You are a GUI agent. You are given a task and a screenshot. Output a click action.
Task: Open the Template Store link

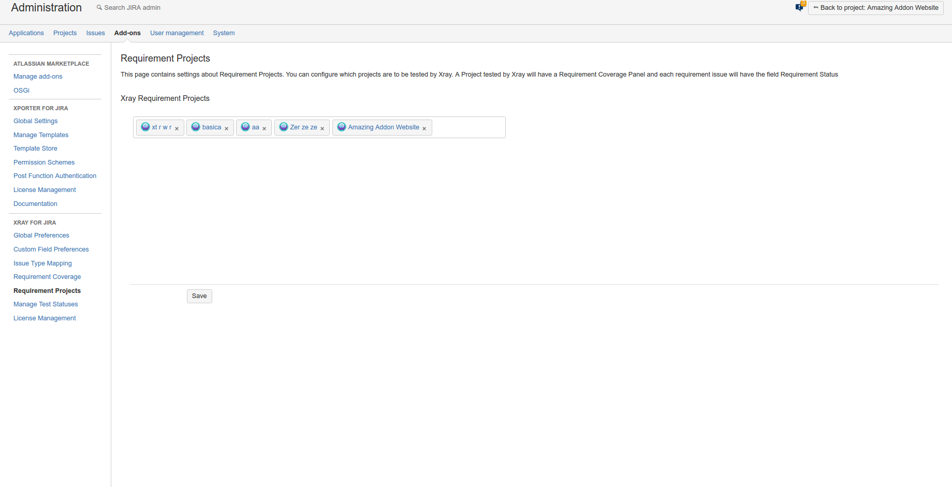point(35,149)
